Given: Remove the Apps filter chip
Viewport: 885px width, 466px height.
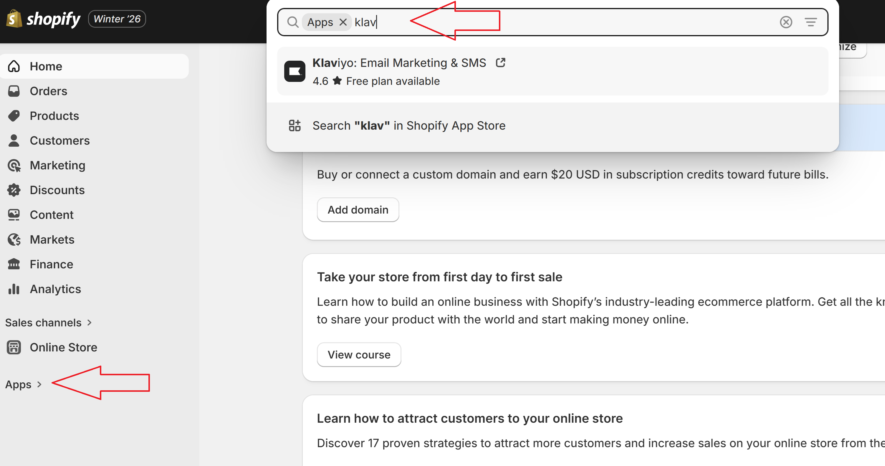Looking at the screenshot, I should click(343, 22).
